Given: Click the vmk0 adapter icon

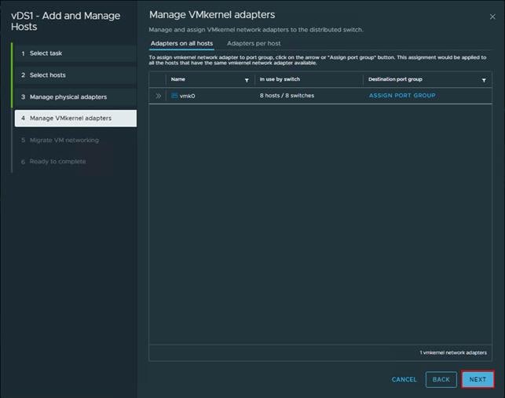Looking at the screenshot, I should [174, 96].
